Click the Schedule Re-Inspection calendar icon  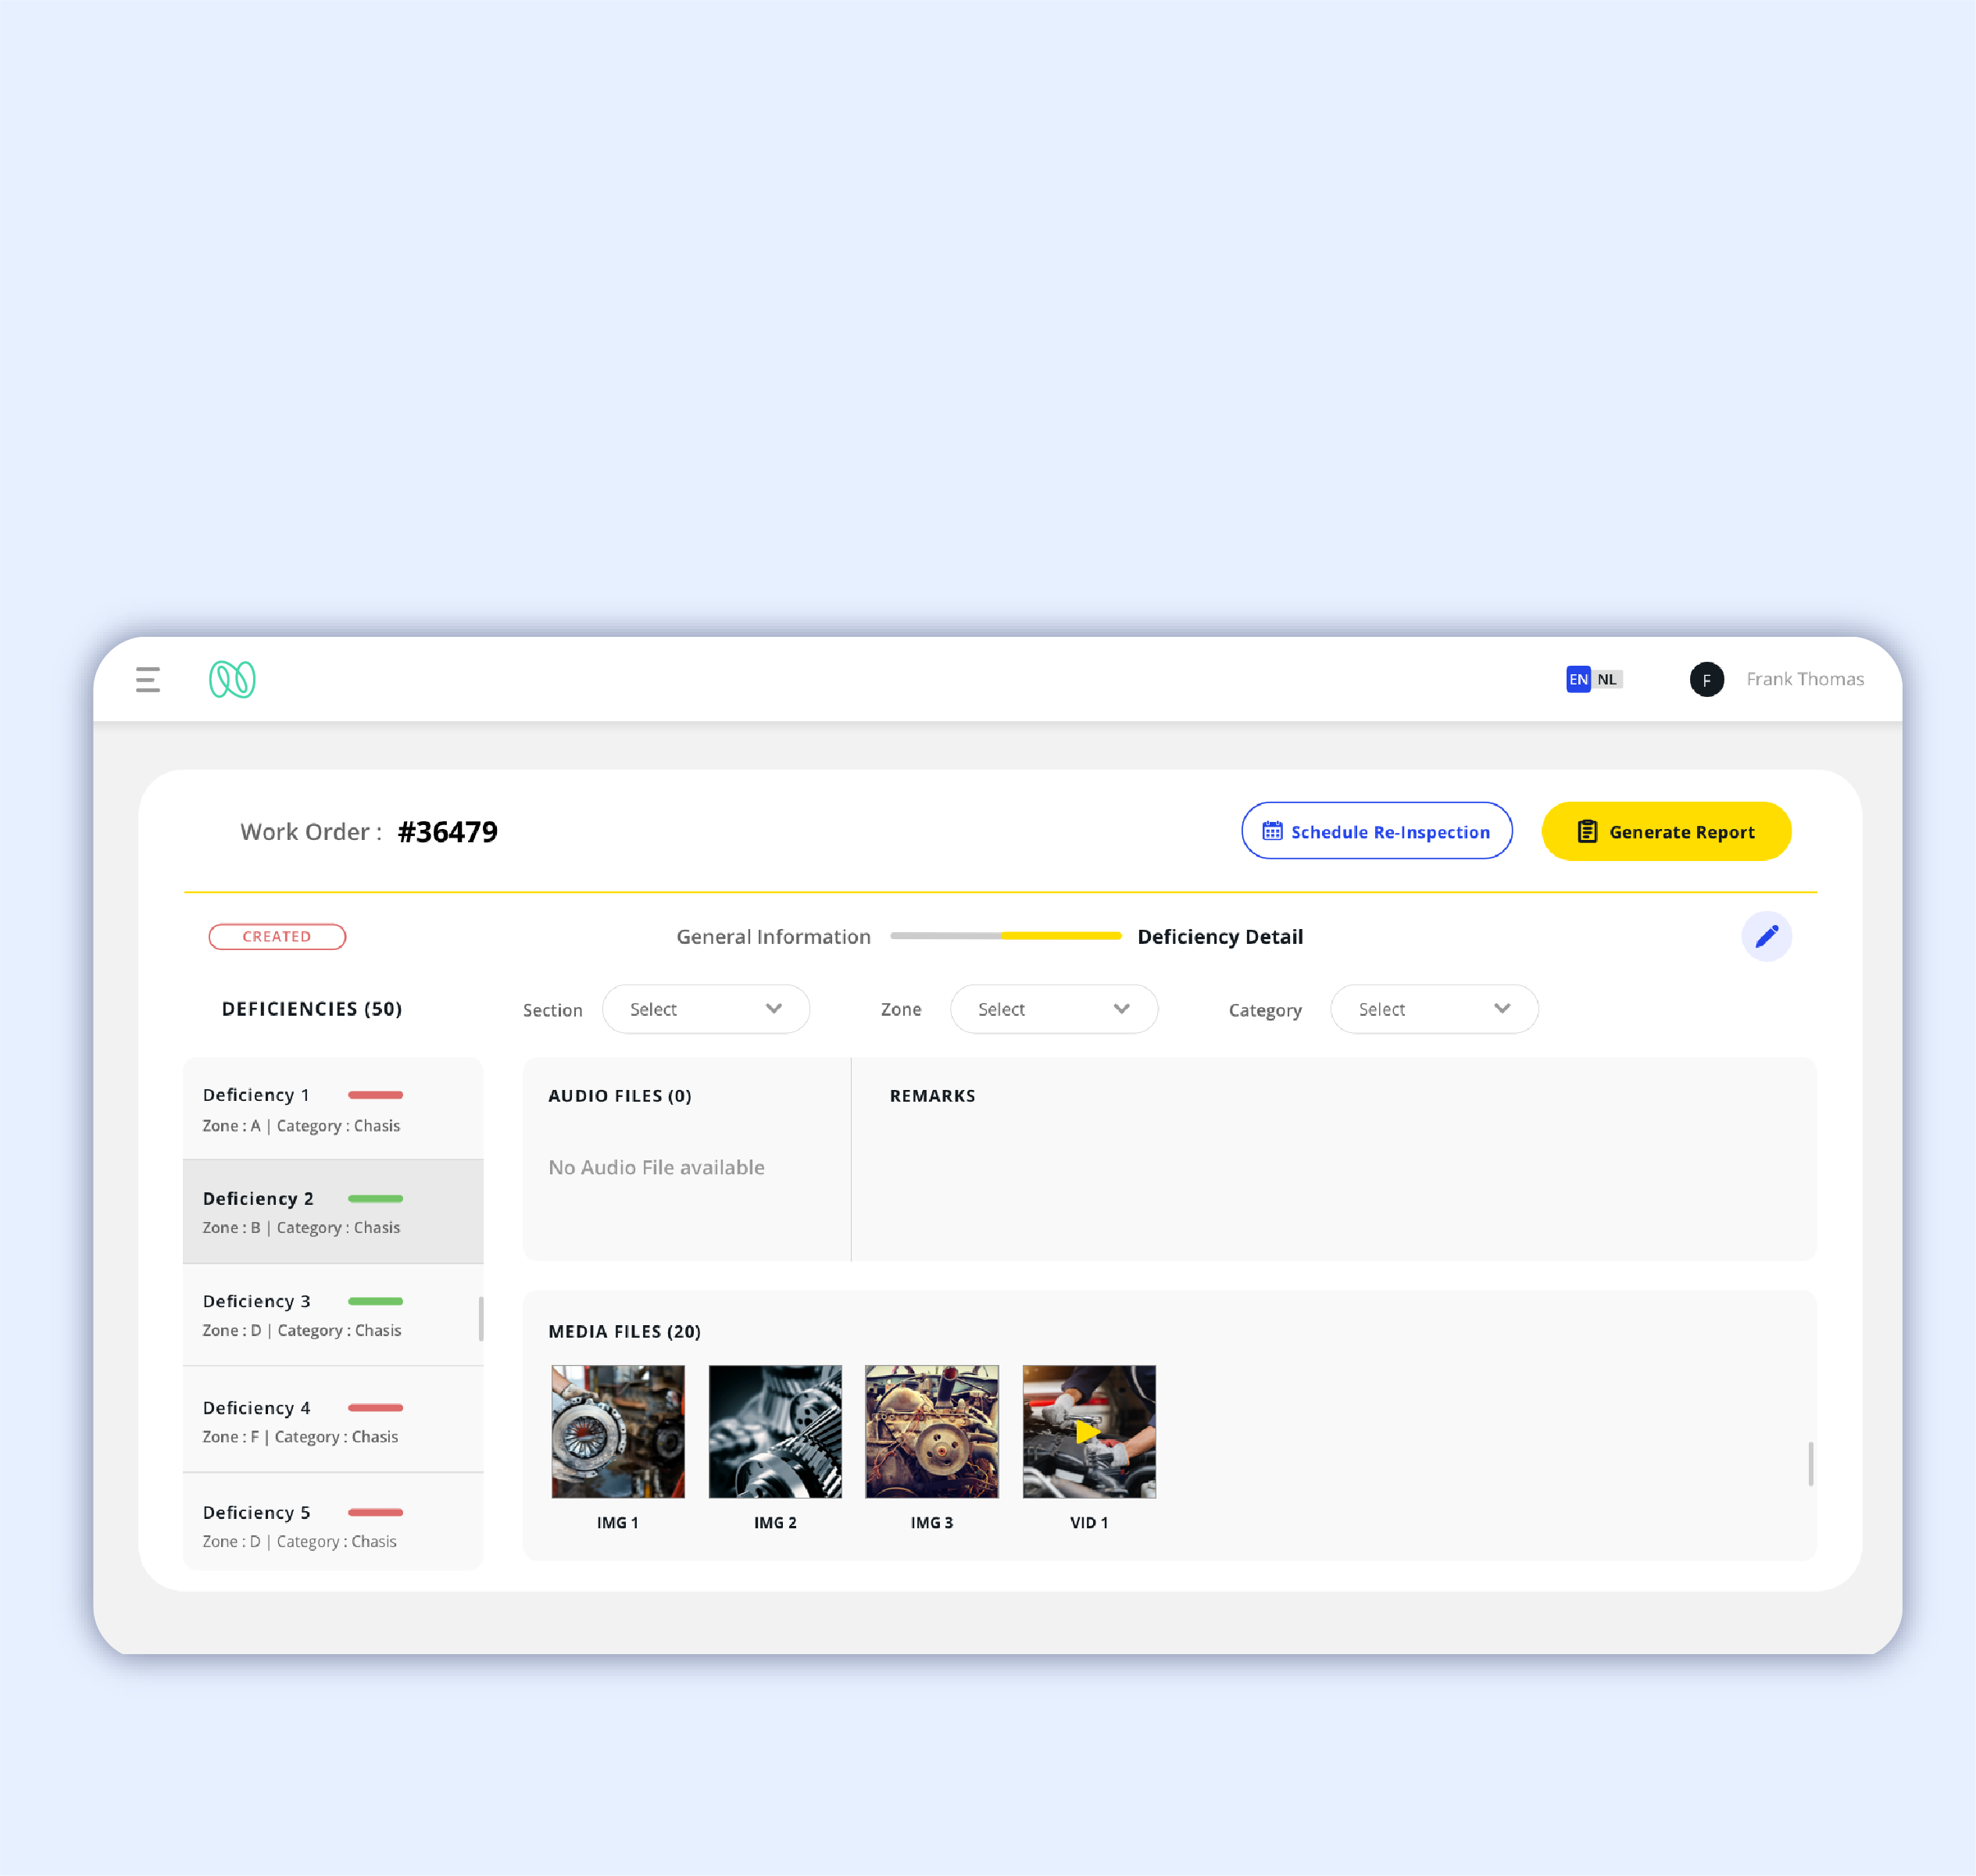point(1273,831)
